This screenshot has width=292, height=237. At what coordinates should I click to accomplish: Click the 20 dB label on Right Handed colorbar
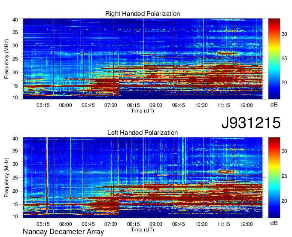tap(284, 82)
